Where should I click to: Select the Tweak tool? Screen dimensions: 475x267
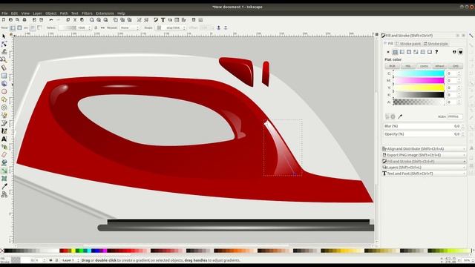[4, 52]
